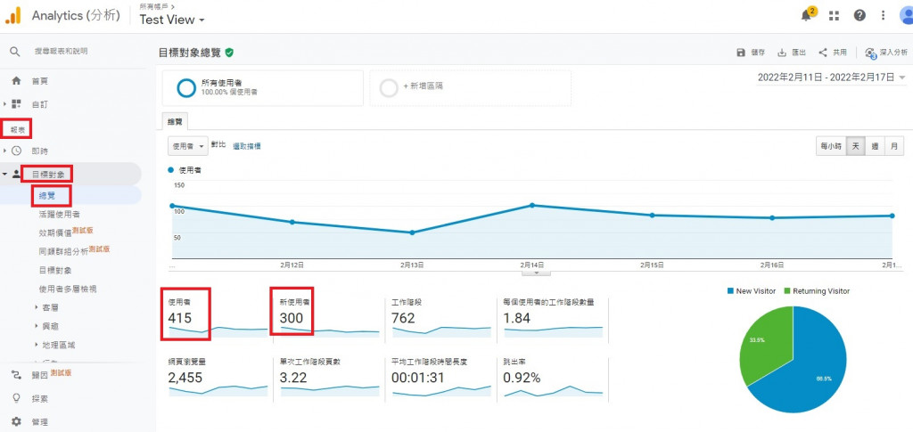Expand the 自訂 sidebar section
This screenshot has height=432, width=913.
click(5, 104)
